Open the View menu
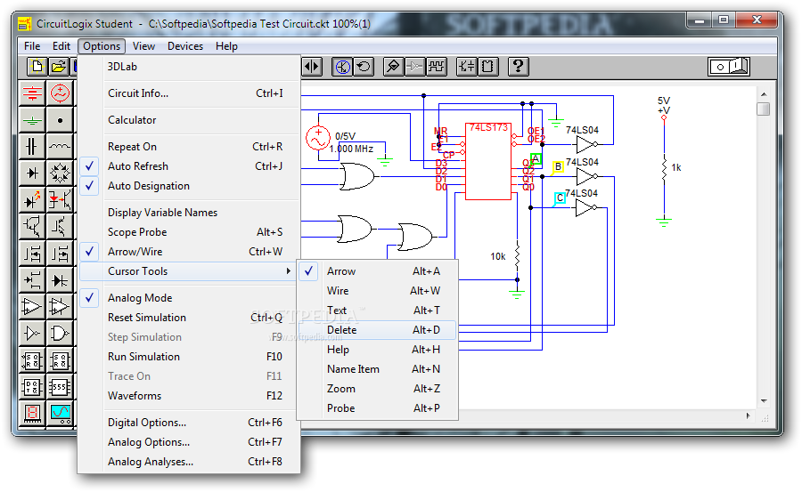802x492 pixels. coord(143,46)
